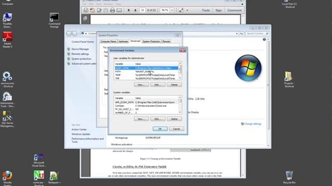
Task: Go to previous page in Adobe Reader
Action: 129,10
